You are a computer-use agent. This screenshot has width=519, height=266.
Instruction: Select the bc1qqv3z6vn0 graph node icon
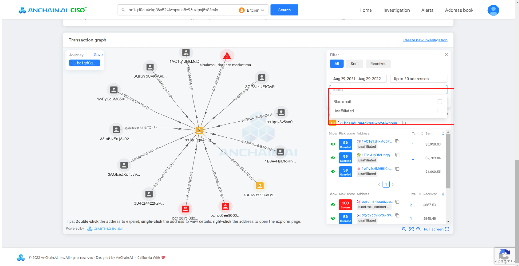click(281, 113)
